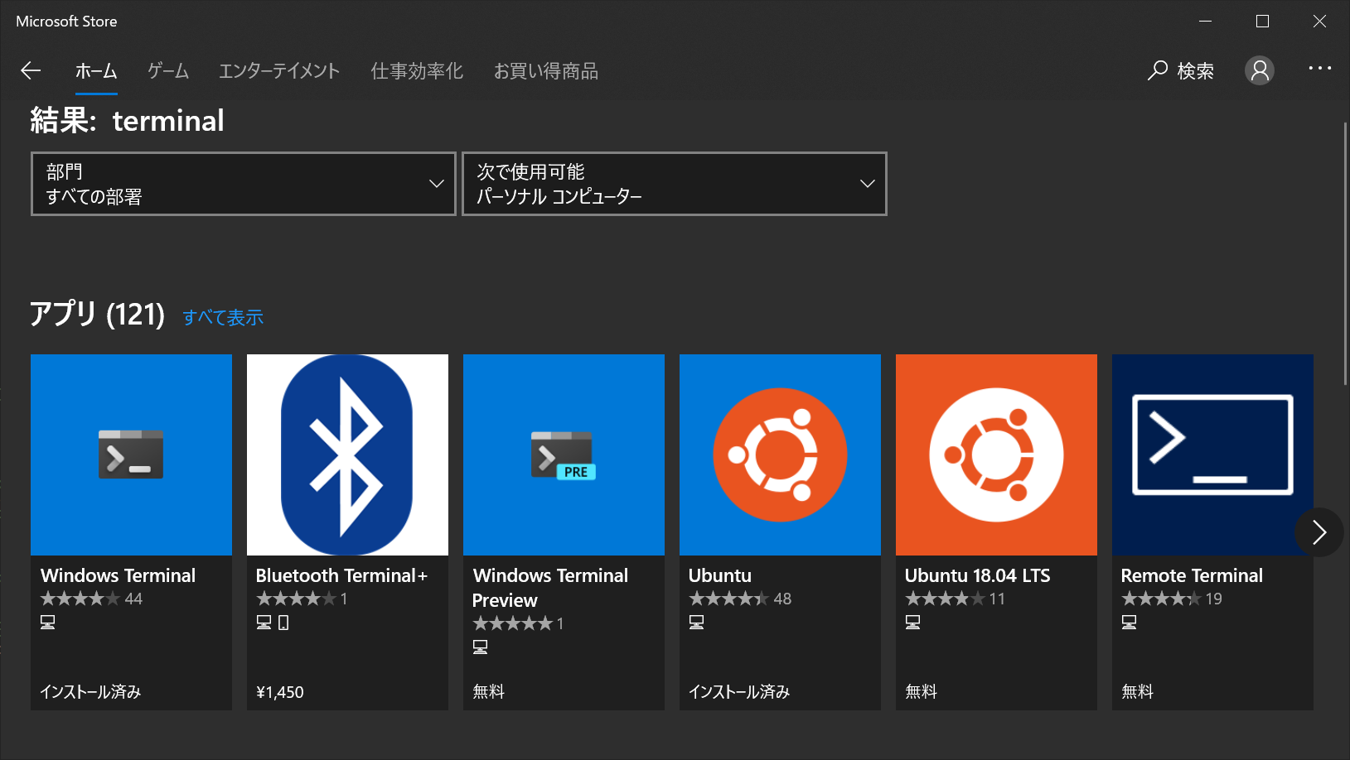Switch to the お買い得商品 tab

click(546, 71)
